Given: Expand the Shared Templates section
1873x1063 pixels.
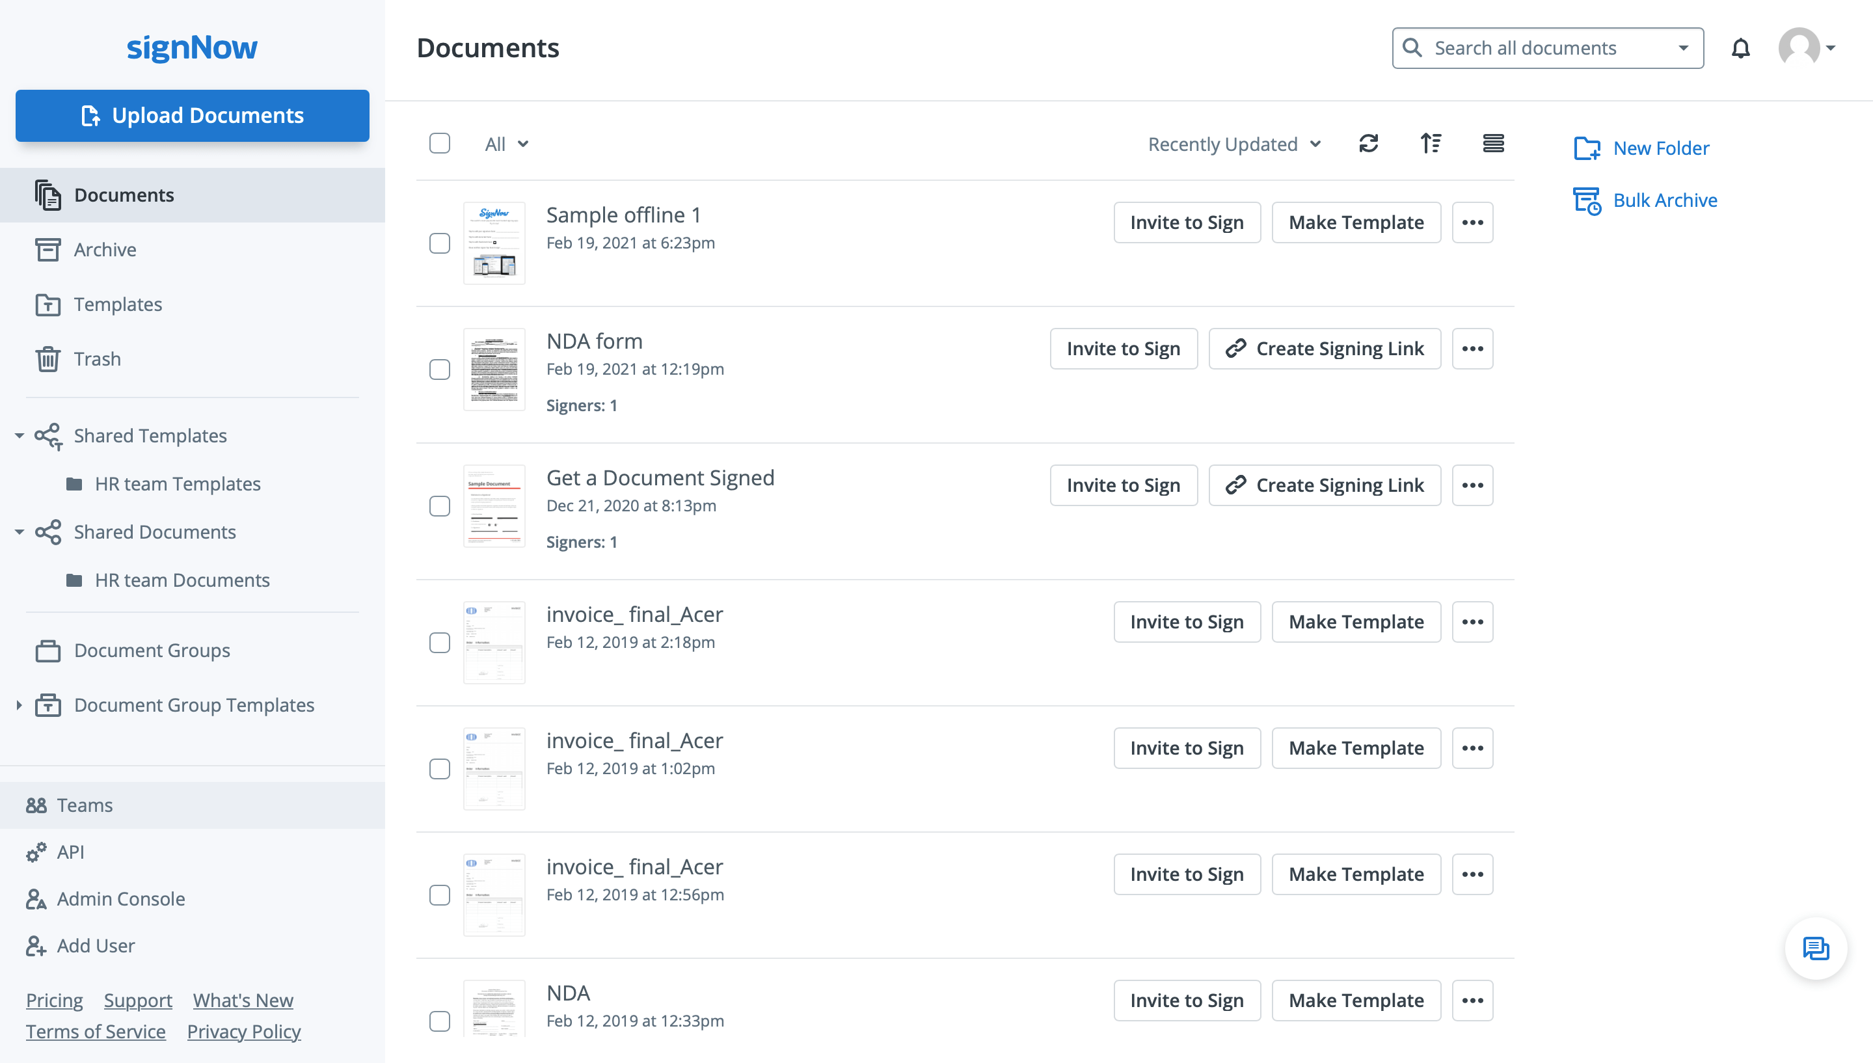Looking at the screenshot, I should point(20,435).
